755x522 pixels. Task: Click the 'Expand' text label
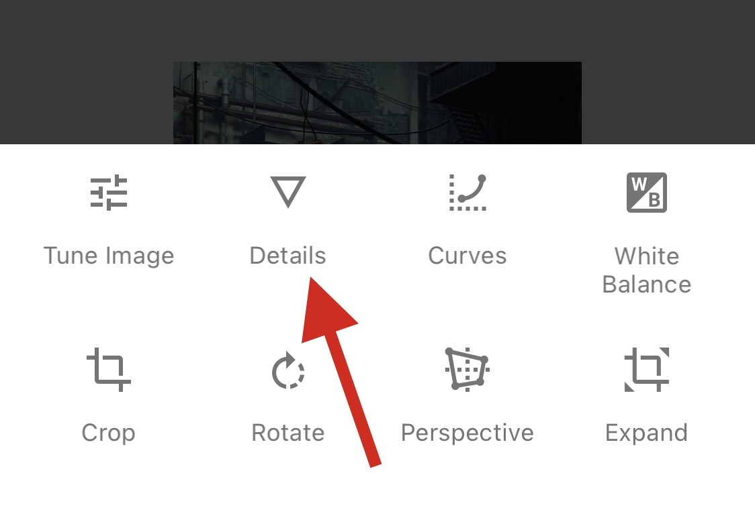coord(647,433)
